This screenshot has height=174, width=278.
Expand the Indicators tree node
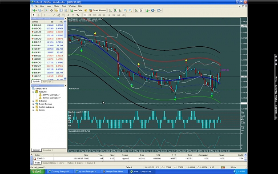pyautogui.click(x=33, y=101)
